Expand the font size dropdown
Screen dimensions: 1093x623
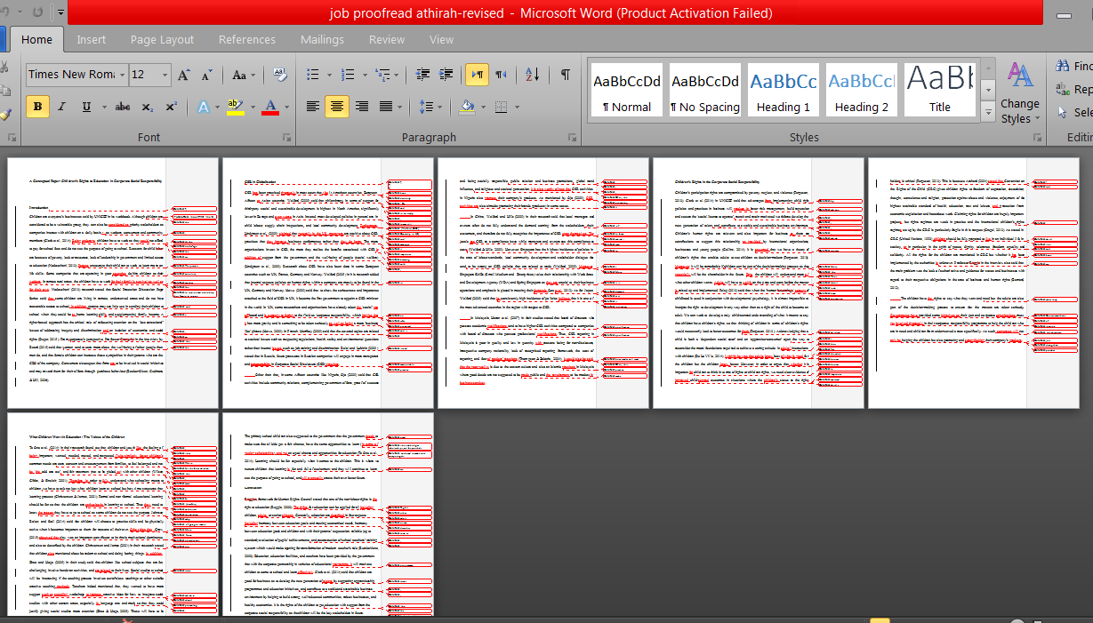coord(165,75)
